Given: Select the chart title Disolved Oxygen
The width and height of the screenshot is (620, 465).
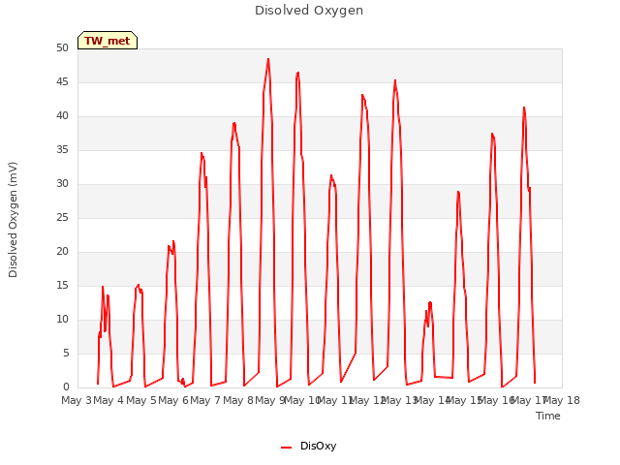Looking at the screenshot, I should (x=309, y=10).
